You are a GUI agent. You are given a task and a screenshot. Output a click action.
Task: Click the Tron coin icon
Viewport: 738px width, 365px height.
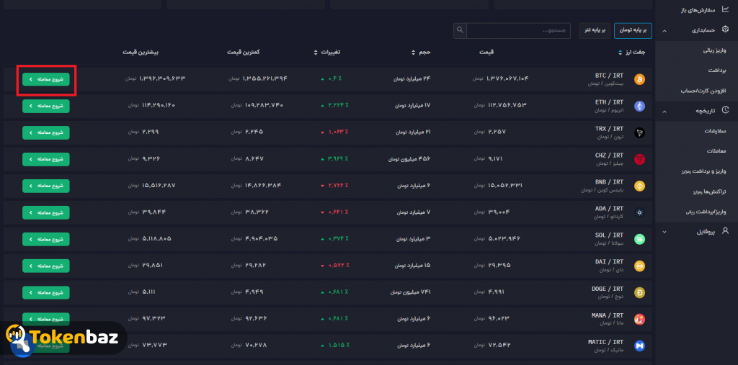click(639, 132)
